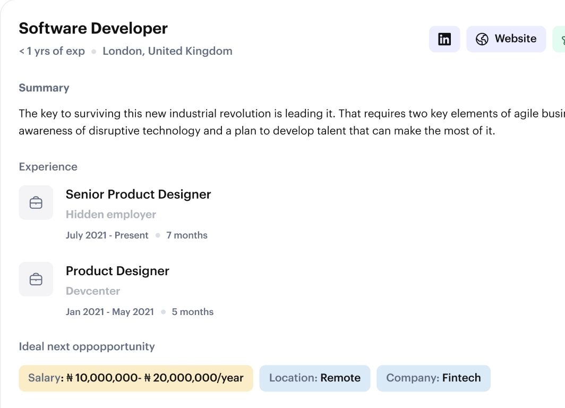Click the Software Developer profile title
This screenshot has width=565, height=408.
coord(93,28)
